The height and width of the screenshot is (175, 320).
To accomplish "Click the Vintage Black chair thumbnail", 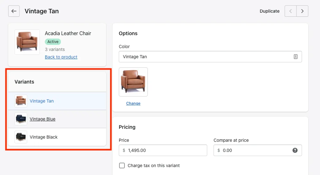I will (21, 137).
